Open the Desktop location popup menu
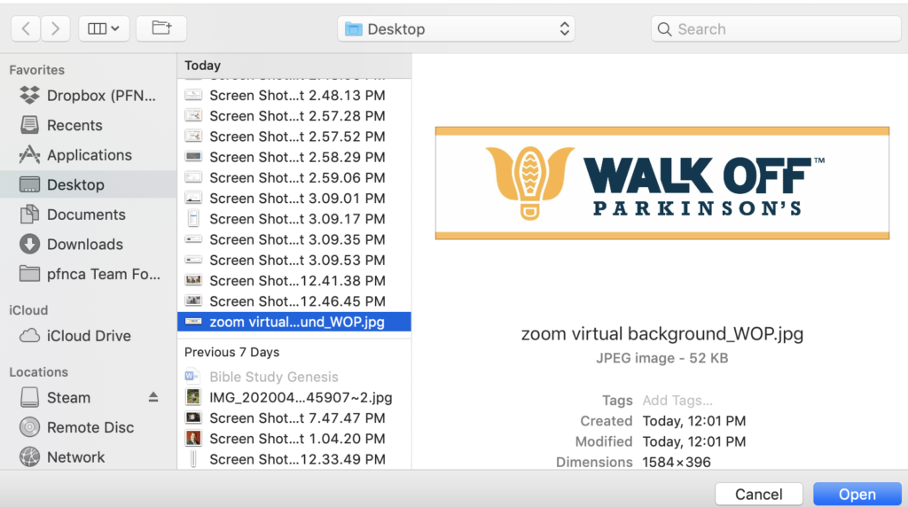Screen dimensions: 908x507 [x=457, y=29]
